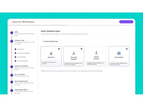The height and width of the screenshot is (107, 143).
Task: Open Peer feedback in the sidebar list
Action: point(22,57)
